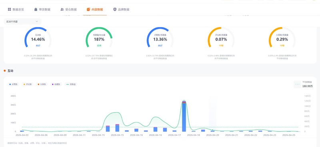
Task: Click the 180.99万 average value
Action: click(307, 86)
